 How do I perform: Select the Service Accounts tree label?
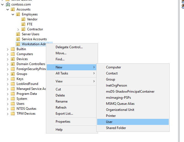click(x=34, y=39)
